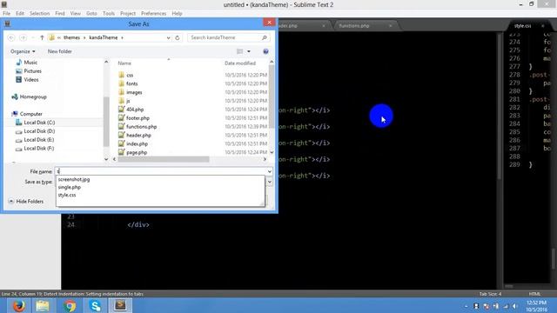Open Skype from the taskbar
Image resolution: width=557 pixels, height=313 pixels.
[x=95, y=305]
